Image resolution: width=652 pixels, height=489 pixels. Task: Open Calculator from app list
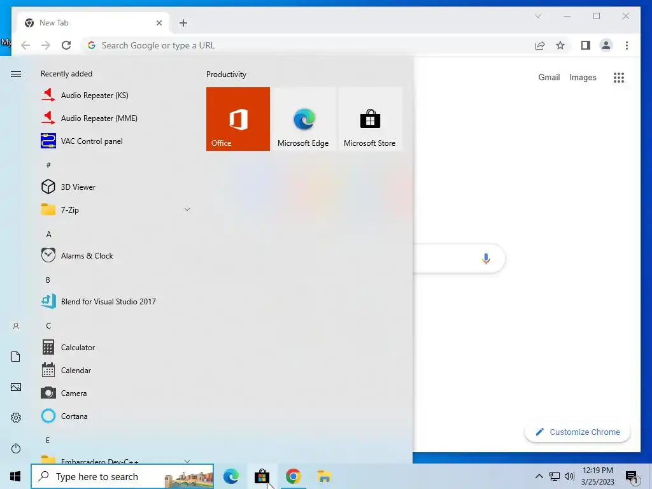pos(117,347)
